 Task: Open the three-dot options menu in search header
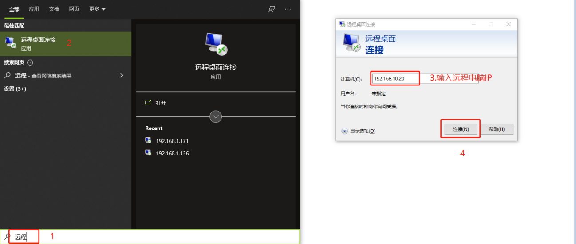pyautogui.click(x=288, y=9)
